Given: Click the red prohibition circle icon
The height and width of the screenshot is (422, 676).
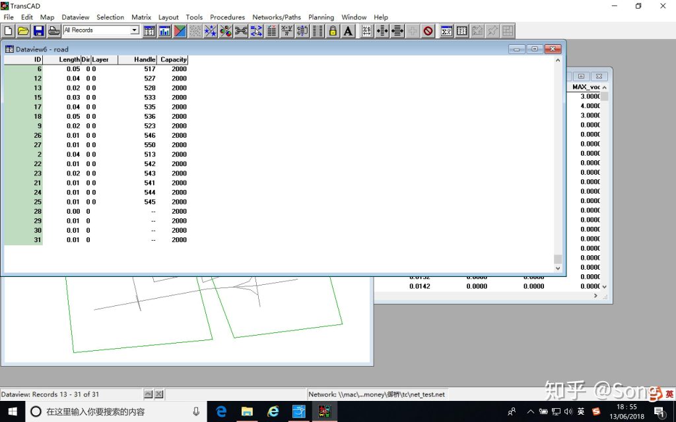Looking at the screenshot, I should click(428, 30).
